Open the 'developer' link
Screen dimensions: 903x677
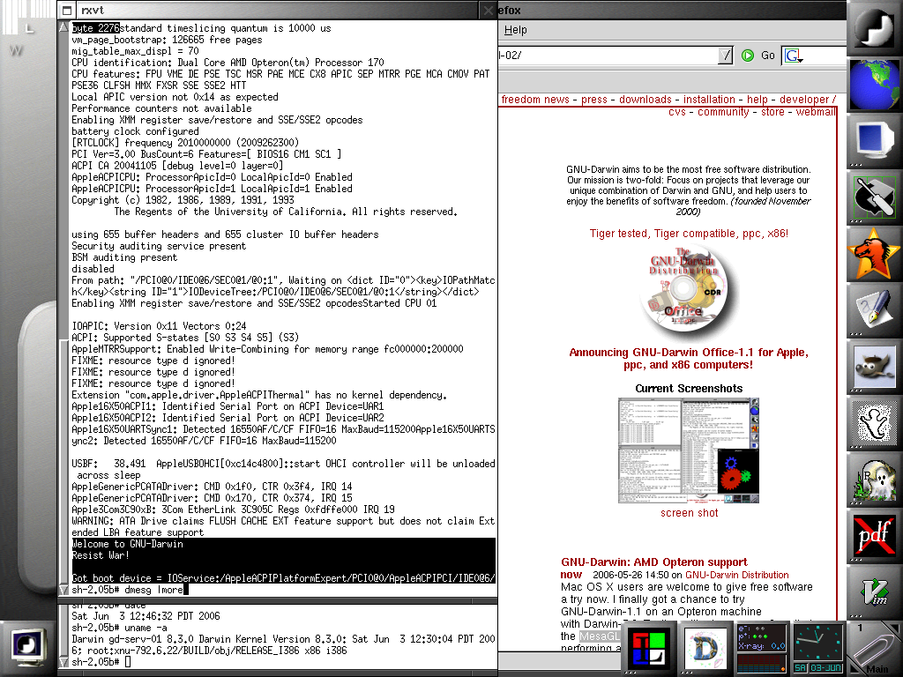(804, 100)
